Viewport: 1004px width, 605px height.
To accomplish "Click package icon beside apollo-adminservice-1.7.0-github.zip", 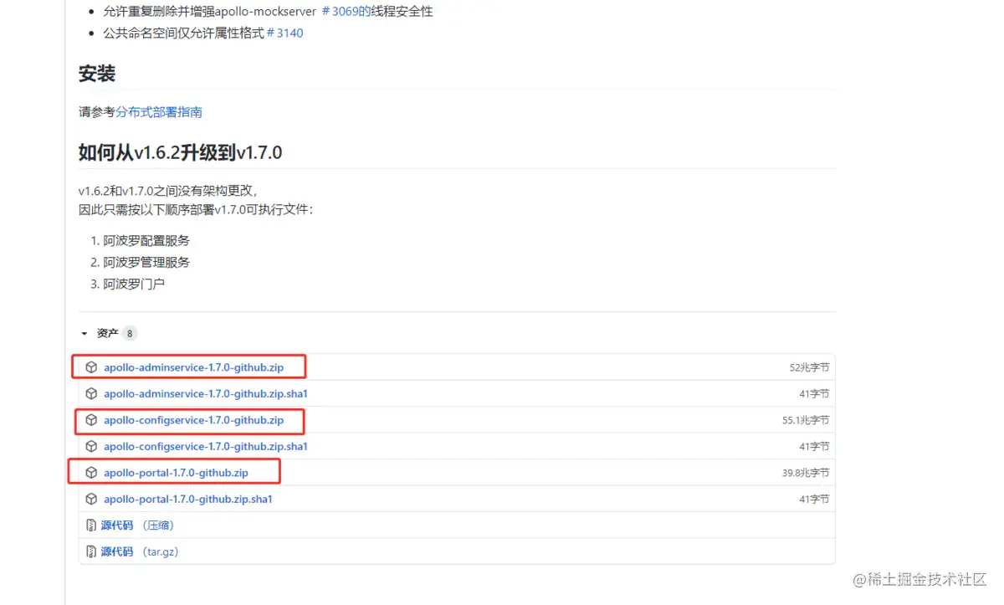I will pos(92,367).
